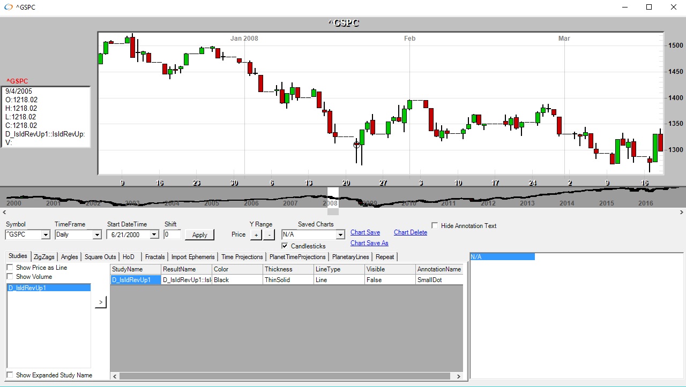Screen dimensions: 686x387
Task: Enable Hide Annotation Text
Action: (435, 226)
